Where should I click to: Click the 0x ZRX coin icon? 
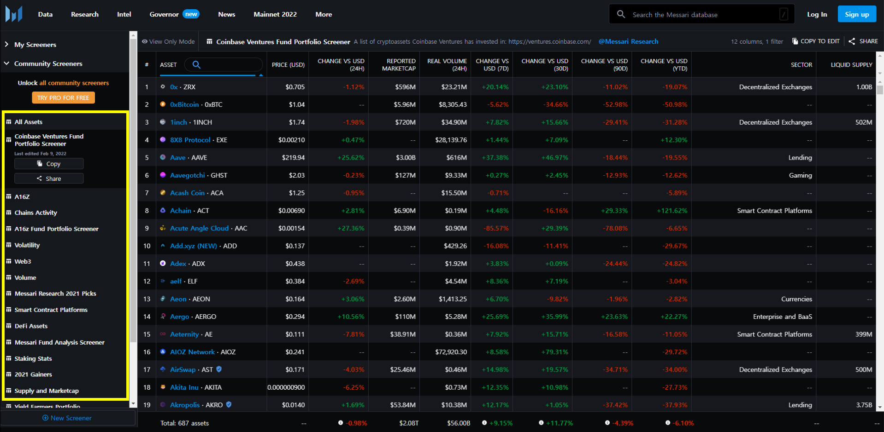click(x=163, y=86)
